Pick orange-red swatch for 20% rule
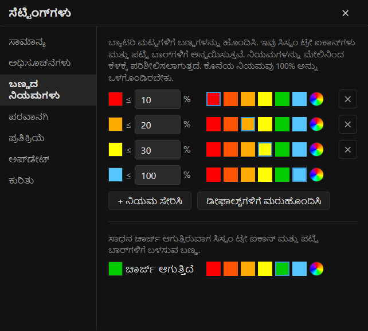Viewport: 368px width, 331px height. tap(230, 124)
